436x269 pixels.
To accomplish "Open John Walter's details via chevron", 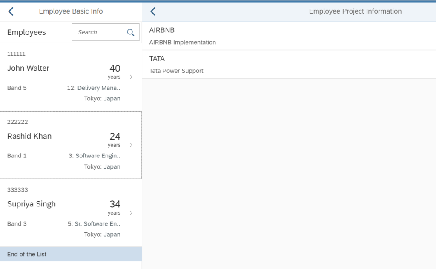I will click(131, 77).
